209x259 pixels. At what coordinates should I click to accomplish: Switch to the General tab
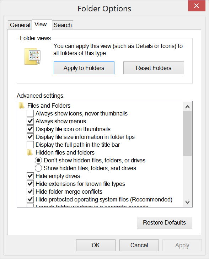(20, 25)
